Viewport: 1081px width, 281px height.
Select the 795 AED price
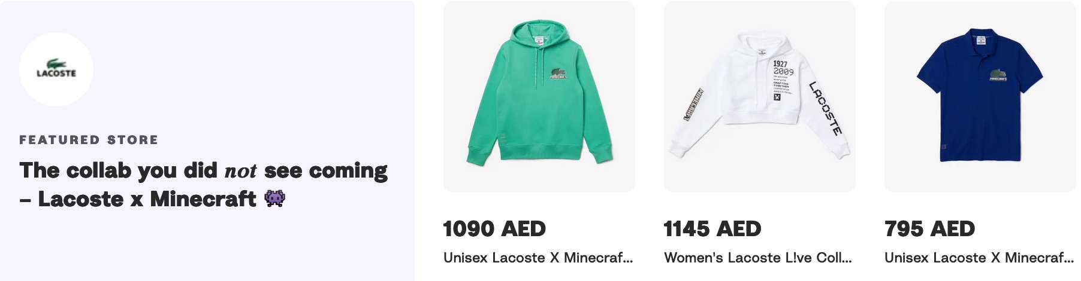pyautogui.click(x=929, y=229)
